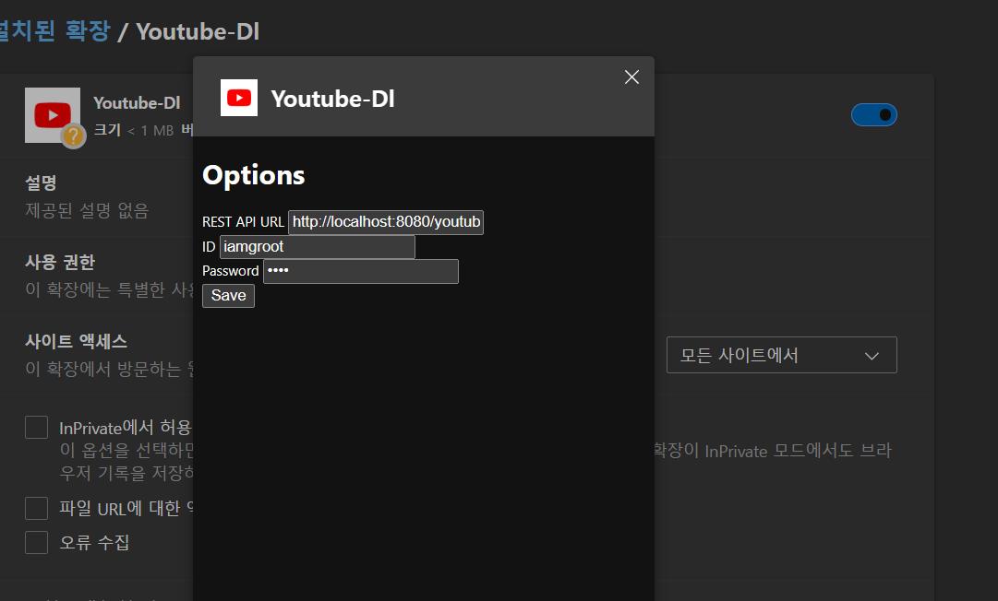Expand site access using the chevron arrow

[x=872, y=356]
